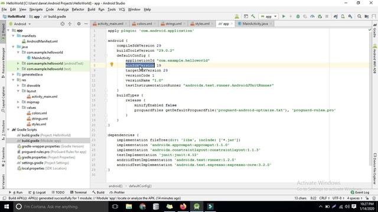Open Project panel settings gear
378x212 pixels.
tap(79, 24)
